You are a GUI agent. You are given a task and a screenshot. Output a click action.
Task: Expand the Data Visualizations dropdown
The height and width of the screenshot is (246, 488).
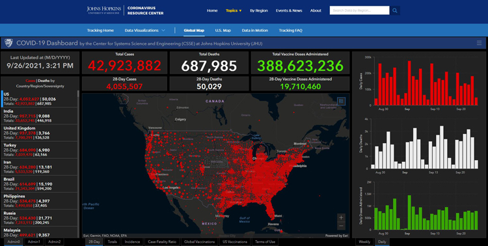point(144,31)
